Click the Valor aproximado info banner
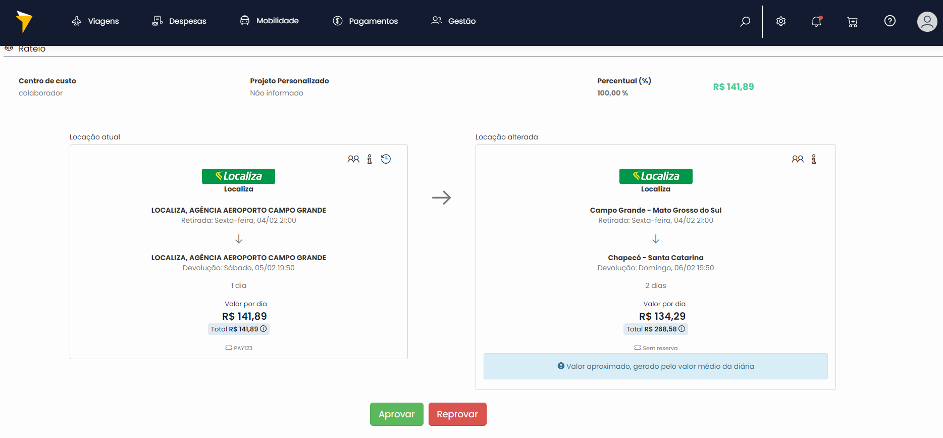The width and height of the screenshot is (943, 438). tap(656, 366)
